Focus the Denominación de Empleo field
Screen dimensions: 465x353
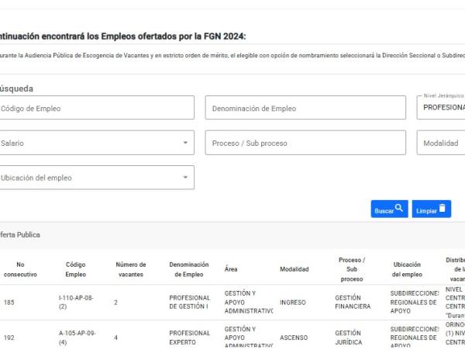coord(305,108)
